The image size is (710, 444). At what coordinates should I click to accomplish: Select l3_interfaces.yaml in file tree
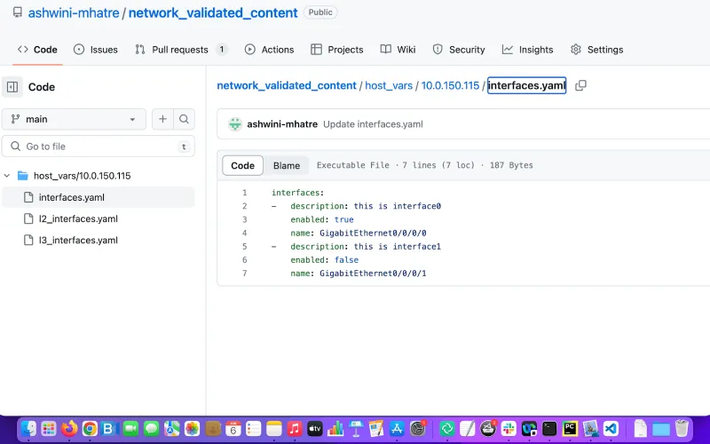pyautogui.click(x=78, y=240)
